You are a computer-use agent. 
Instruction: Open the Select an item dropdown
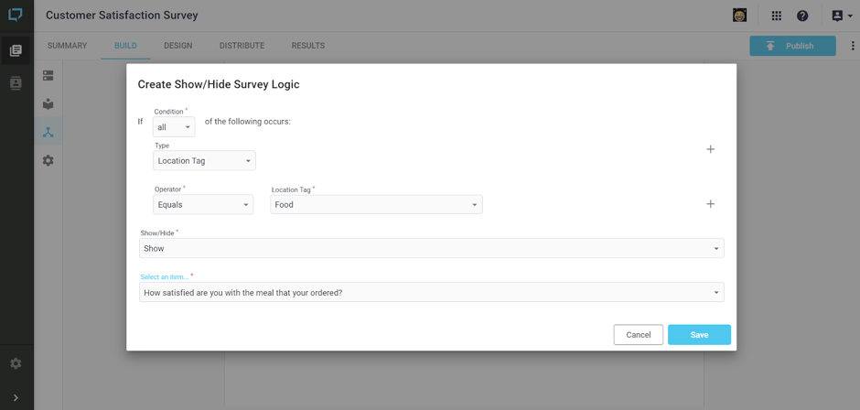coord(432,292)
